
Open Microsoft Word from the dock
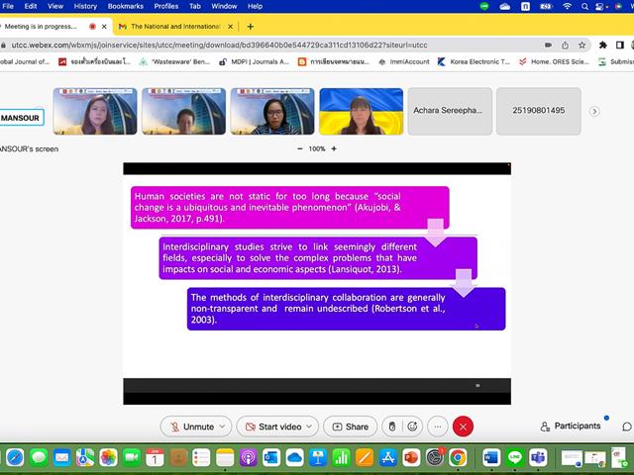[491, 457]
